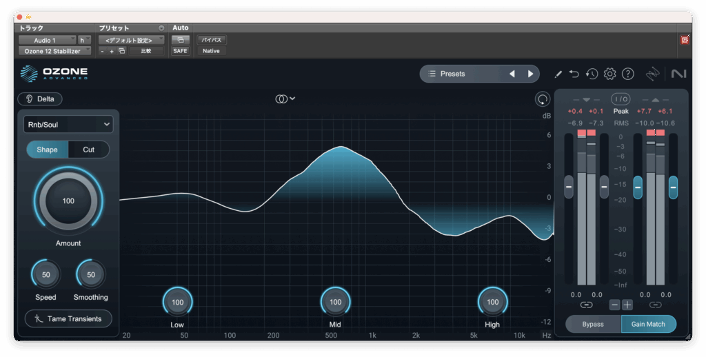Toggle the input gain link icon
The height and width of the screenshot is (357, 706).
click(x=586, y=305)
